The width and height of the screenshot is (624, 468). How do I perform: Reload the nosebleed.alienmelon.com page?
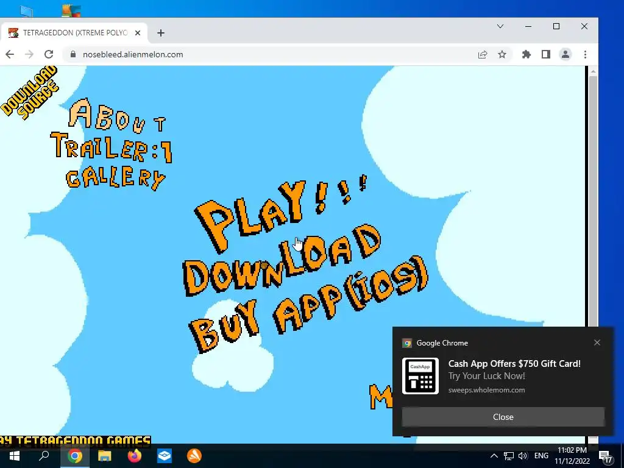[49, 54]
